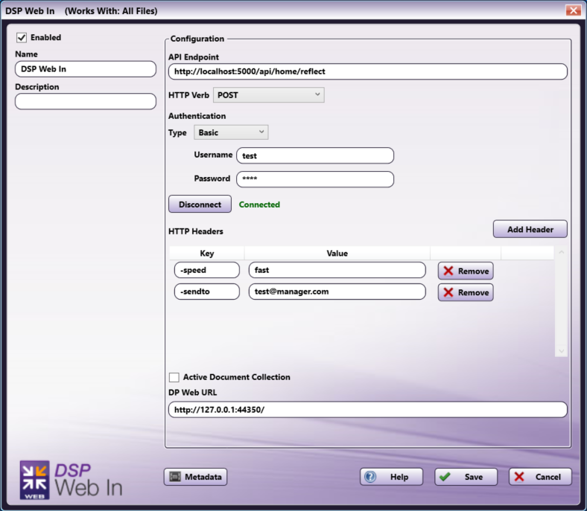Click the blue question mark Help icon
The height and width of the screenshot is (511, 587).
(x=370, y=477)
